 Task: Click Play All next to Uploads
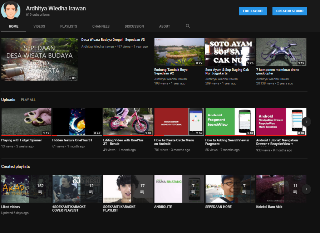pos(28,100)
